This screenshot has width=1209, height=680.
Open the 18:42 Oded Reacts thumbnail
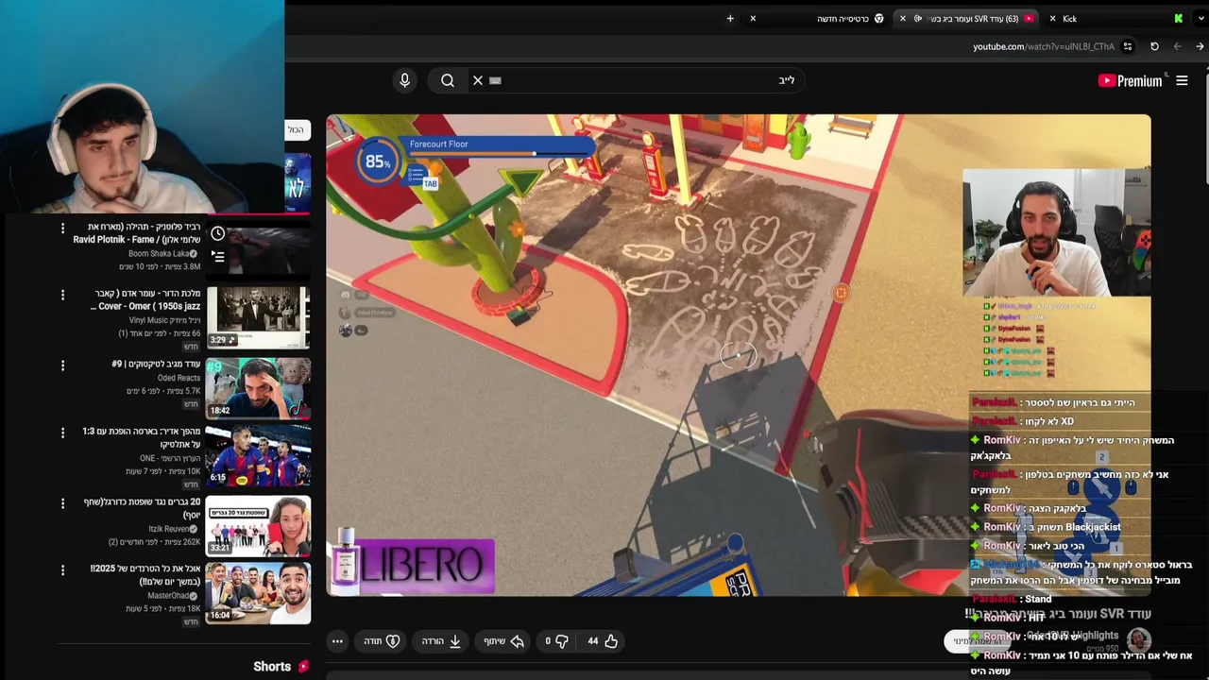pyautogui.click(x=258, y=387)
